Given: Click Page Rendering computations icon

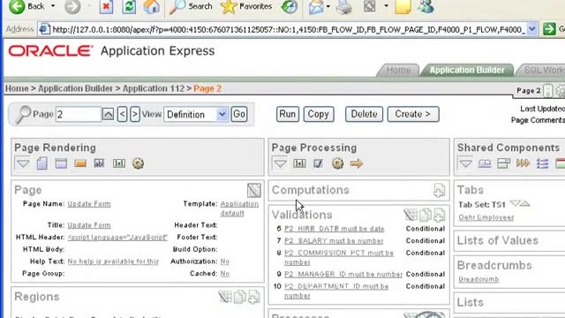Looking at the screenshot, I should tap(118, 163).
